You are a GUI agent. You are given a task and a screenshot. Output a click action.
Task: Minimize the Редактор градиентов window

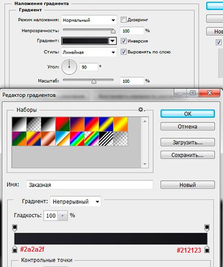(x=180, y=93)
